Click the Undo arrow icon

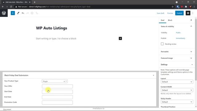coord(23,13)
